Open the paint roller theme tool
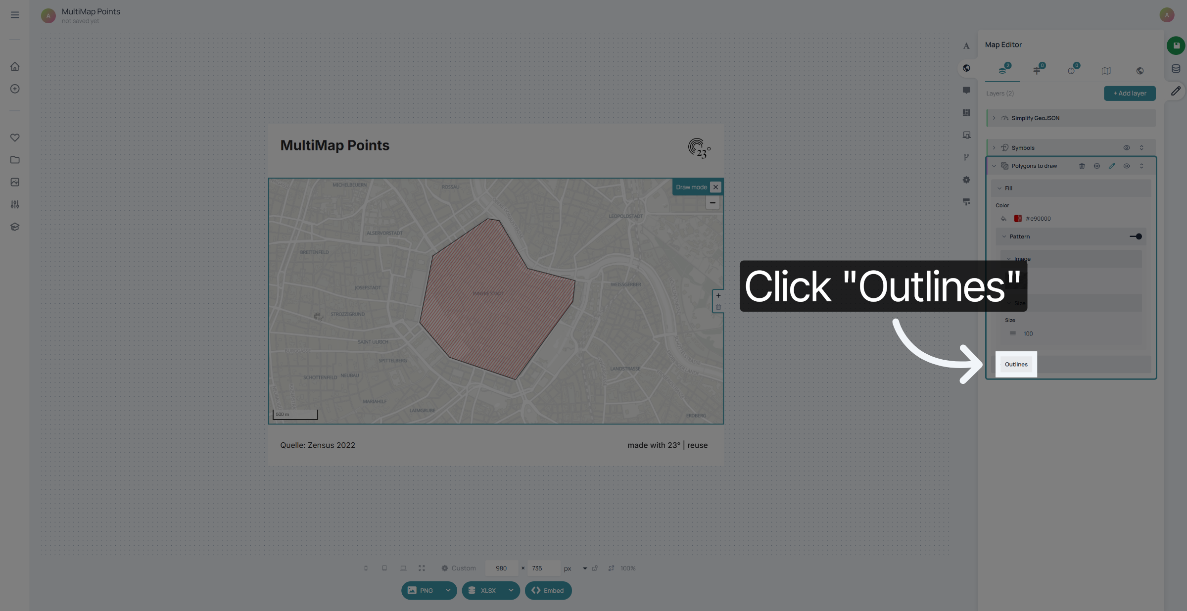The width and height of the screenshot is (1187, 611). point(966,202)
